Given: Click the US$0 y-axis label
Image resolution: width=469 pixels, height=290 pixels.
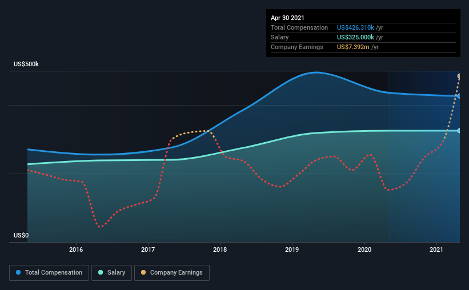Looking at the screenshot, I should (21, 235).
